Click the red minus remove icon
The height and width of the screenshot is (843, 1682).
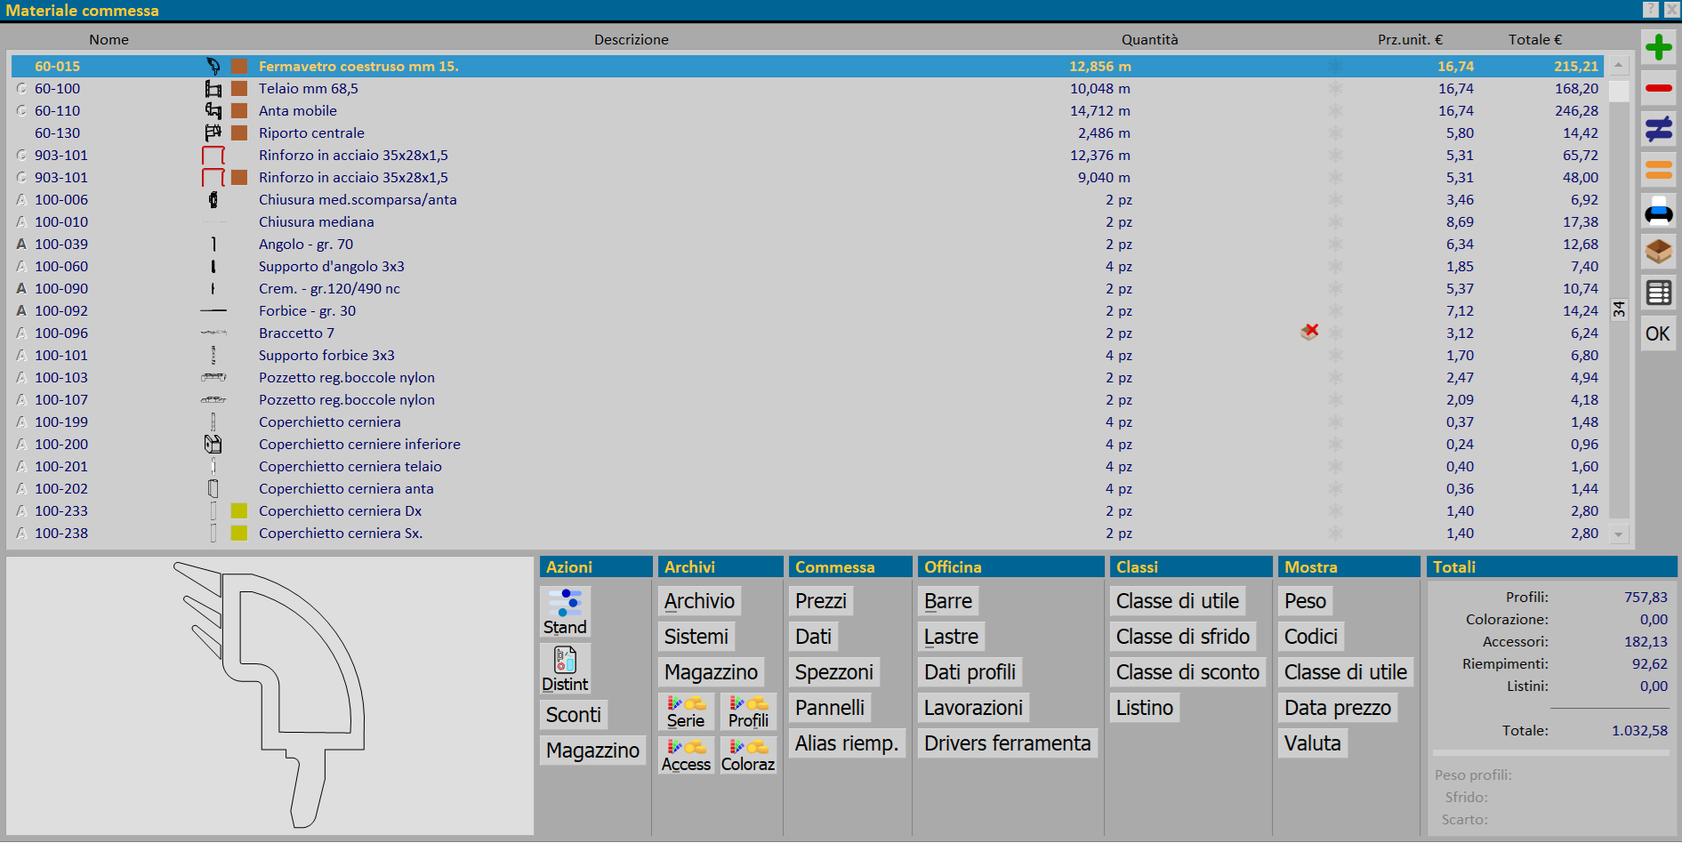1658,88
